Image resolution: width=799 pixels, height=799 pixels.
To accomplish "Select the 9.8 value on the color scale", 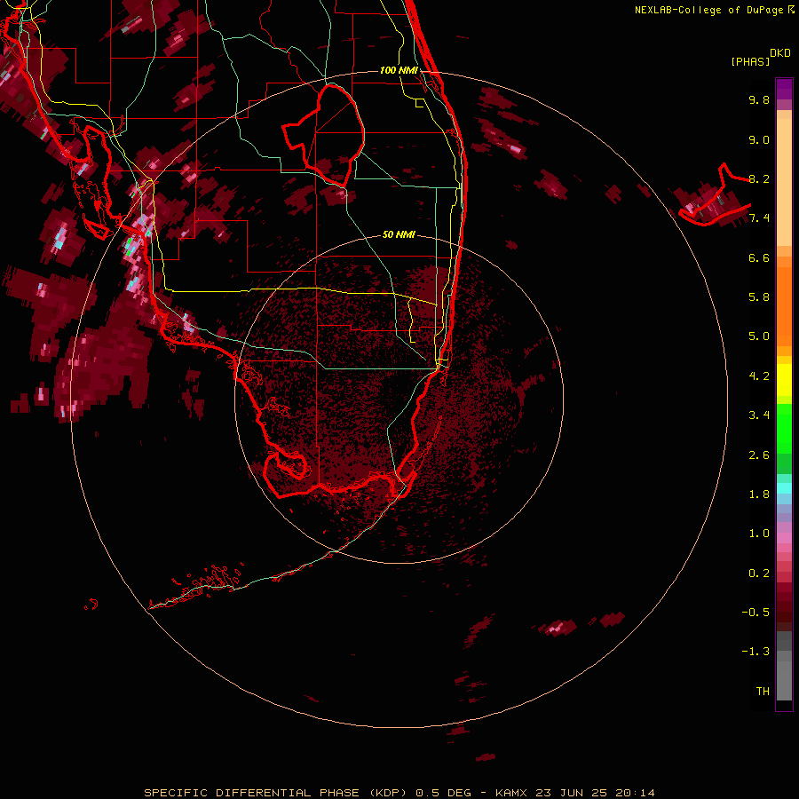I will pos(759,99).
